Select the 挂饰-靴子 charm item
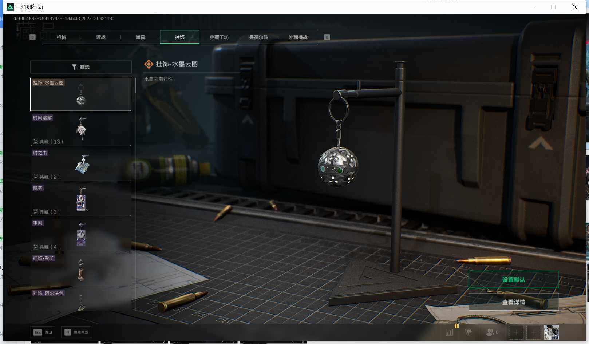The width and height of the screenshot is (589, 344). click(x=81, y=270)
